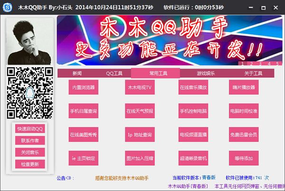
Task: Open 在线美图秀秀
Action: pyautogui.click(x=84, y=134)
